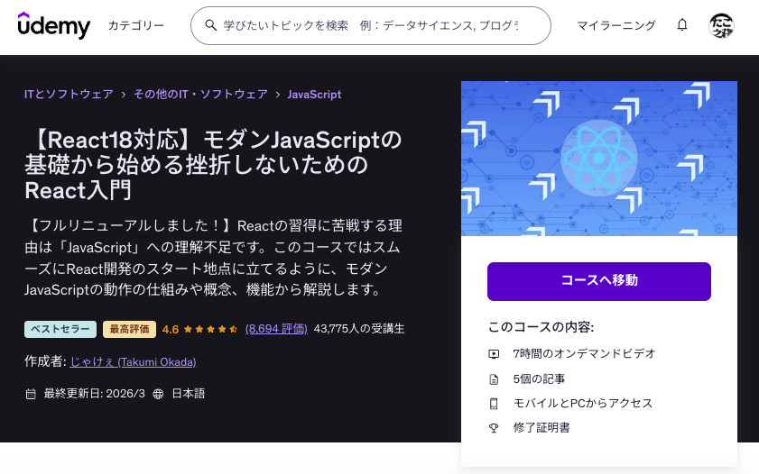Click the course title heading
759x474 pixels.
[214, 165]
